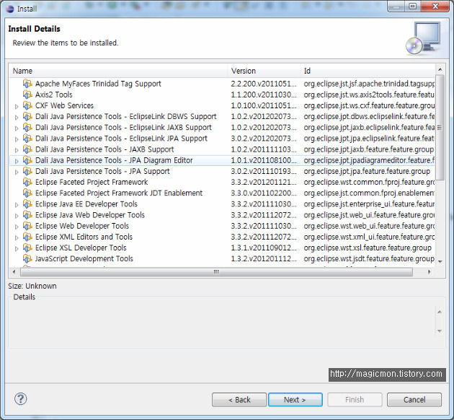Select Eclipse Faceted Project Framework JDT Enablement text
Viewport: 454px width, 420px height.
tap(119, 193)
